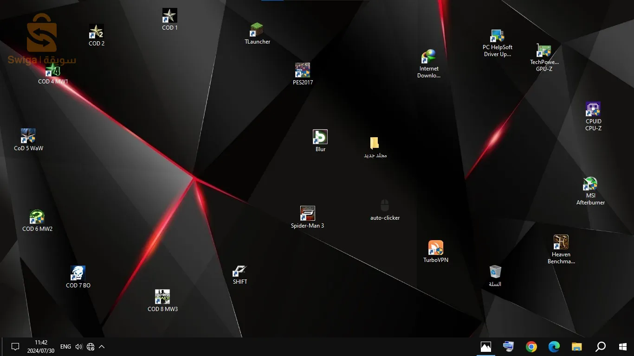634x356 pixels.
Task: Switch to the Photos app on taskbar
Action: coord(486,347)
